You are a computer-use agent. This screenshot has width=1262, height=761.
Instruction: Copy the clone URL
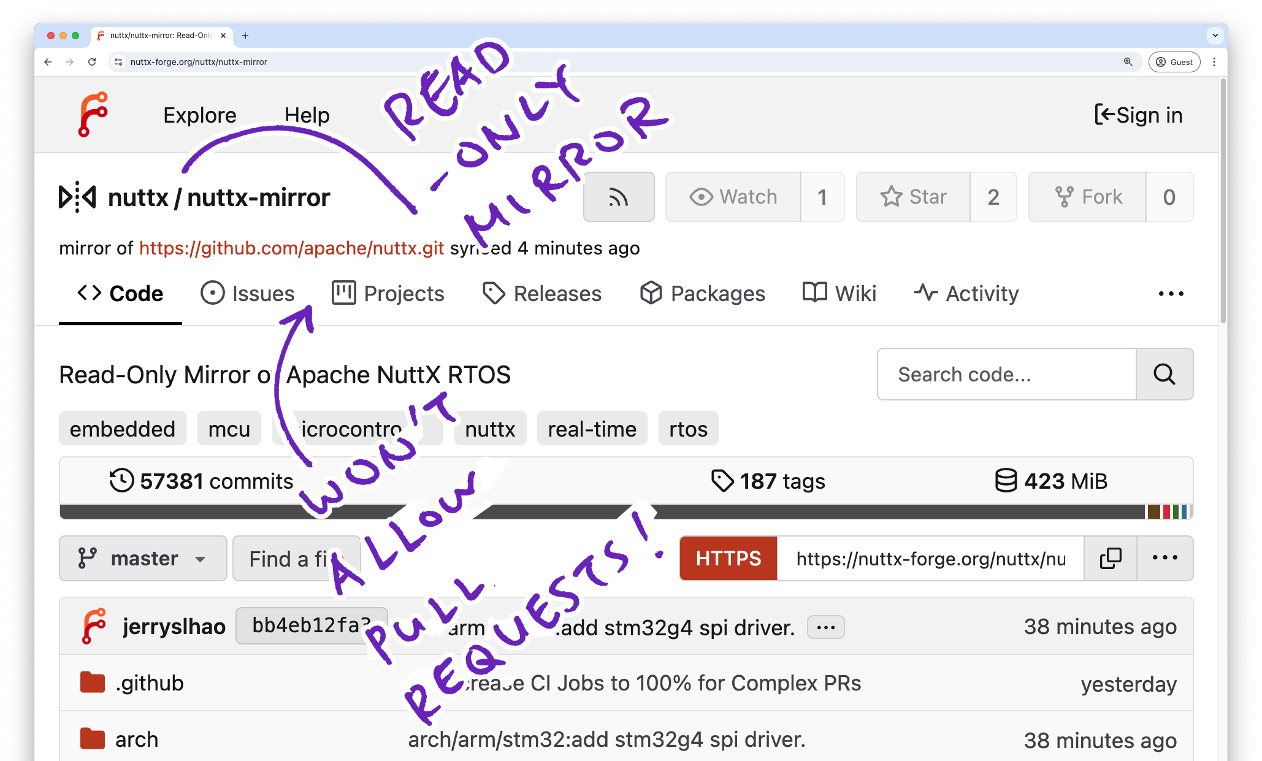click(x=1110, y=558)
